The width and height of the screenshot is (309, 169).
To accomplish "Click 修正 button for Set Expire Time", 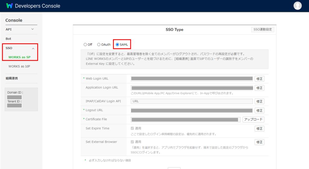I will click(259, 128).
